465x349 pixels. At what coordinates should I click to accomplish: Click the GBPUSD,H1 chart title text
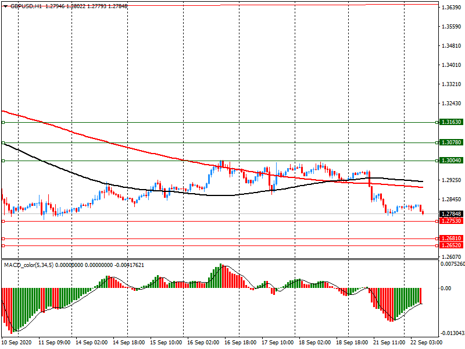pyautogui.click(x=26, y=6)
